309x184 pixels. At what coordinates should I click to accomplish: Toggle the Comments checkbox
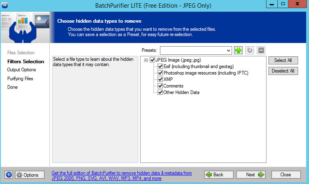coord(160,86)
